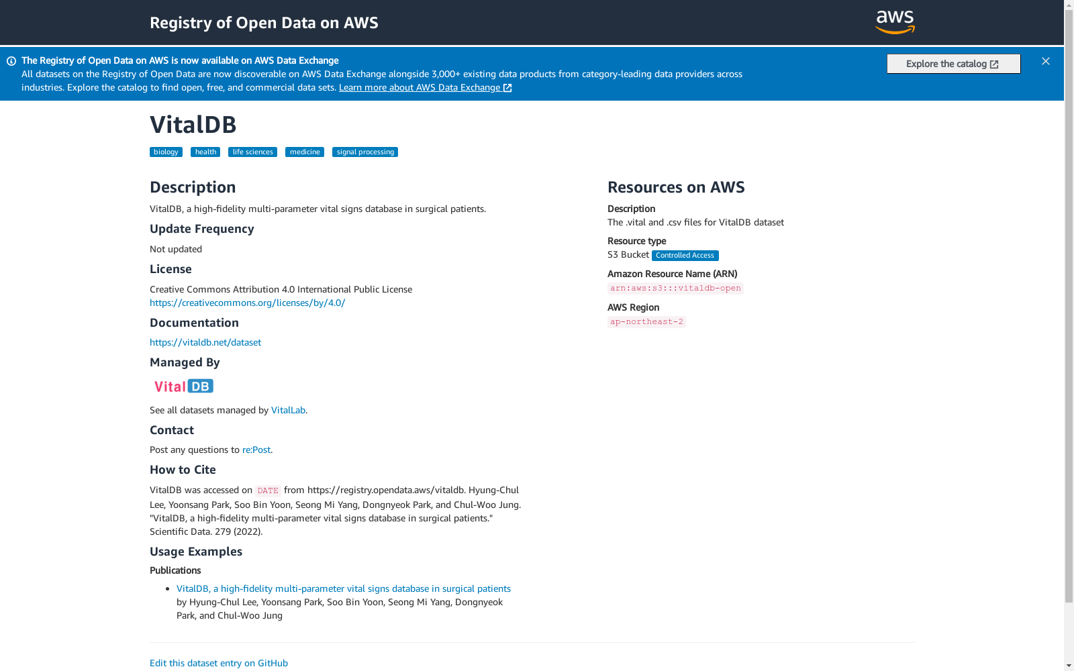1074x671 pixels.
Task: Select the medicine tag
Action: pos(305,152)
